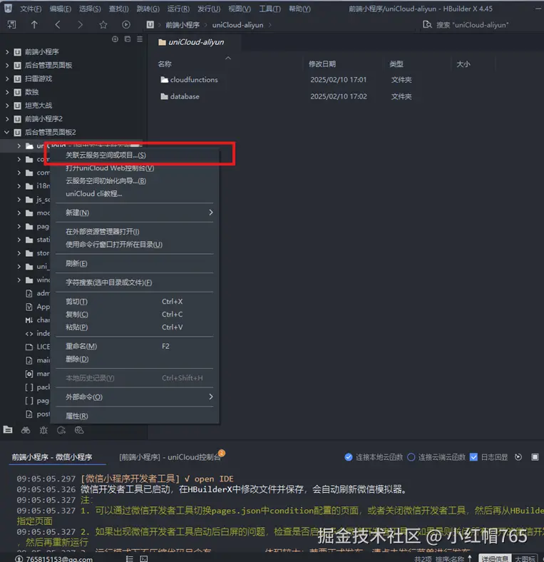Screen dimensions: 544x562
Task: Click the up-arrow toolbar icon
Action: pos(34,24)
